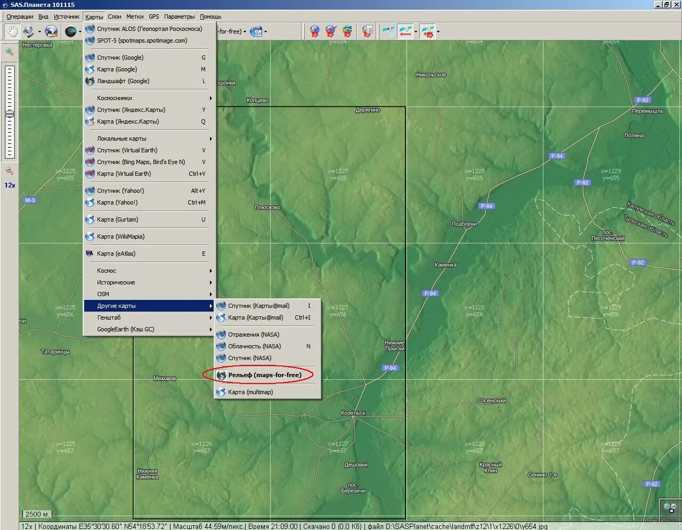Select Спутник (Virtual Earth)
Image resolution: width=682 pixels, height=530 pixels.
point(149,150)
